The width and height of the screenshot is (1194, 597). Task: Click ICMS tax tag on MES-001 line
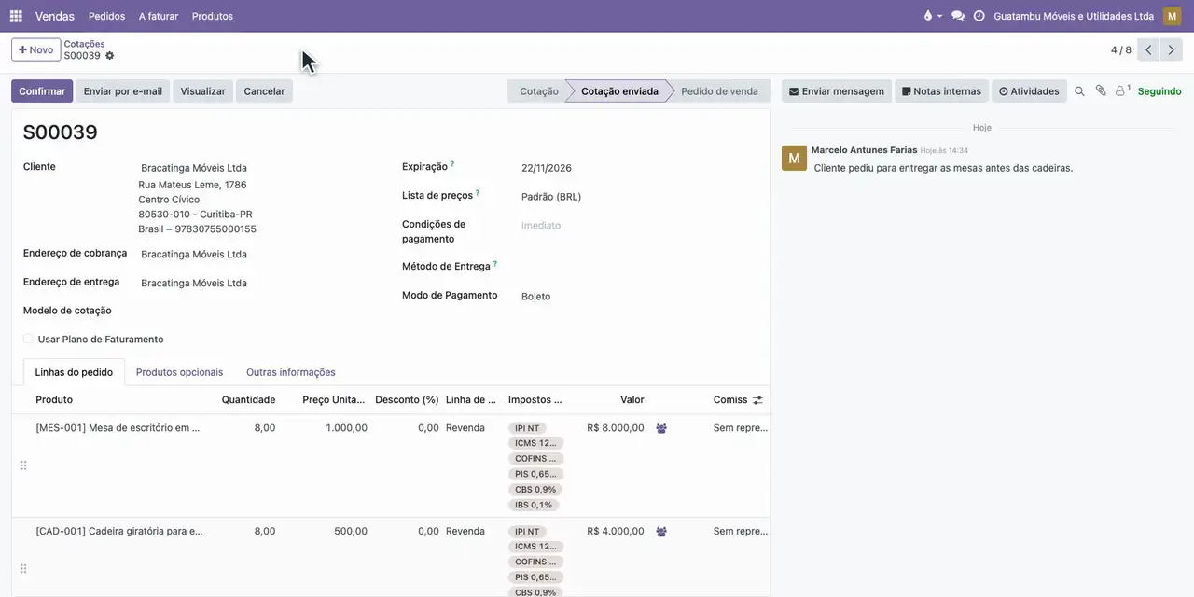tap(536, 443)
